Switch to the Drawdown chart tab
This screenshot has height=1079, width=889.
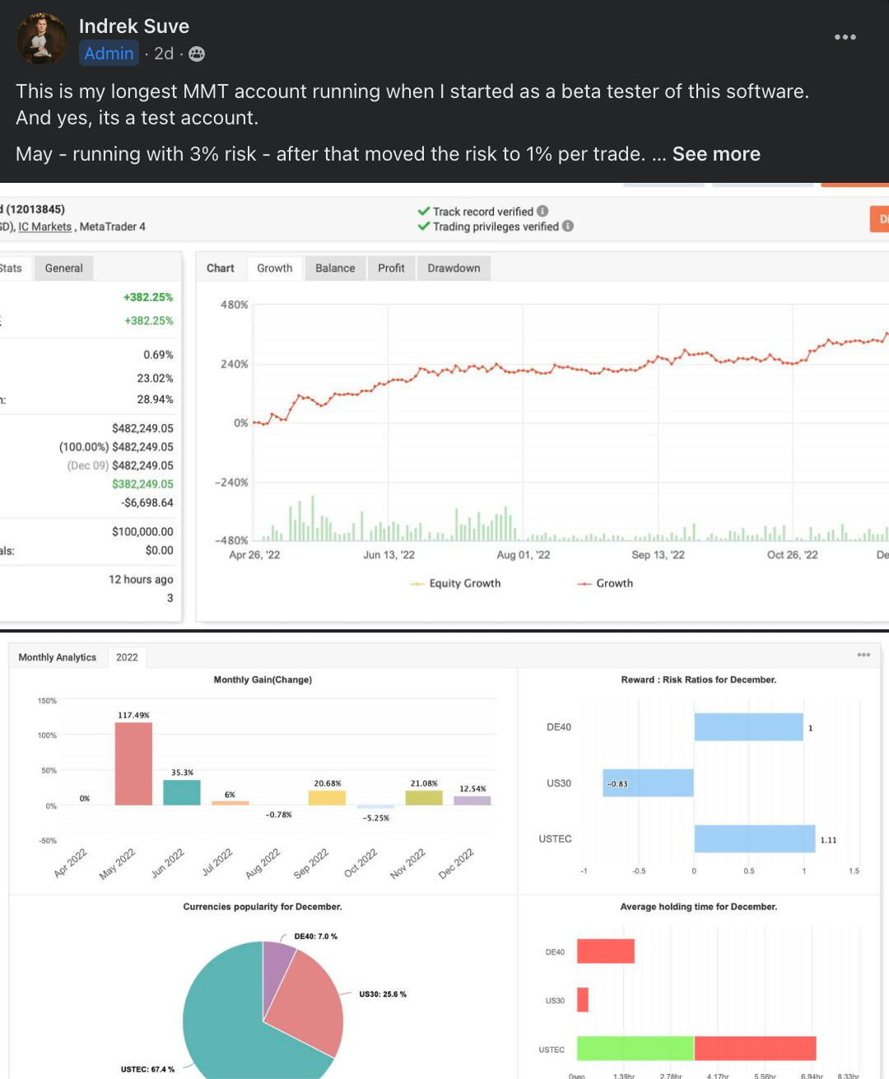pos(454,269)
